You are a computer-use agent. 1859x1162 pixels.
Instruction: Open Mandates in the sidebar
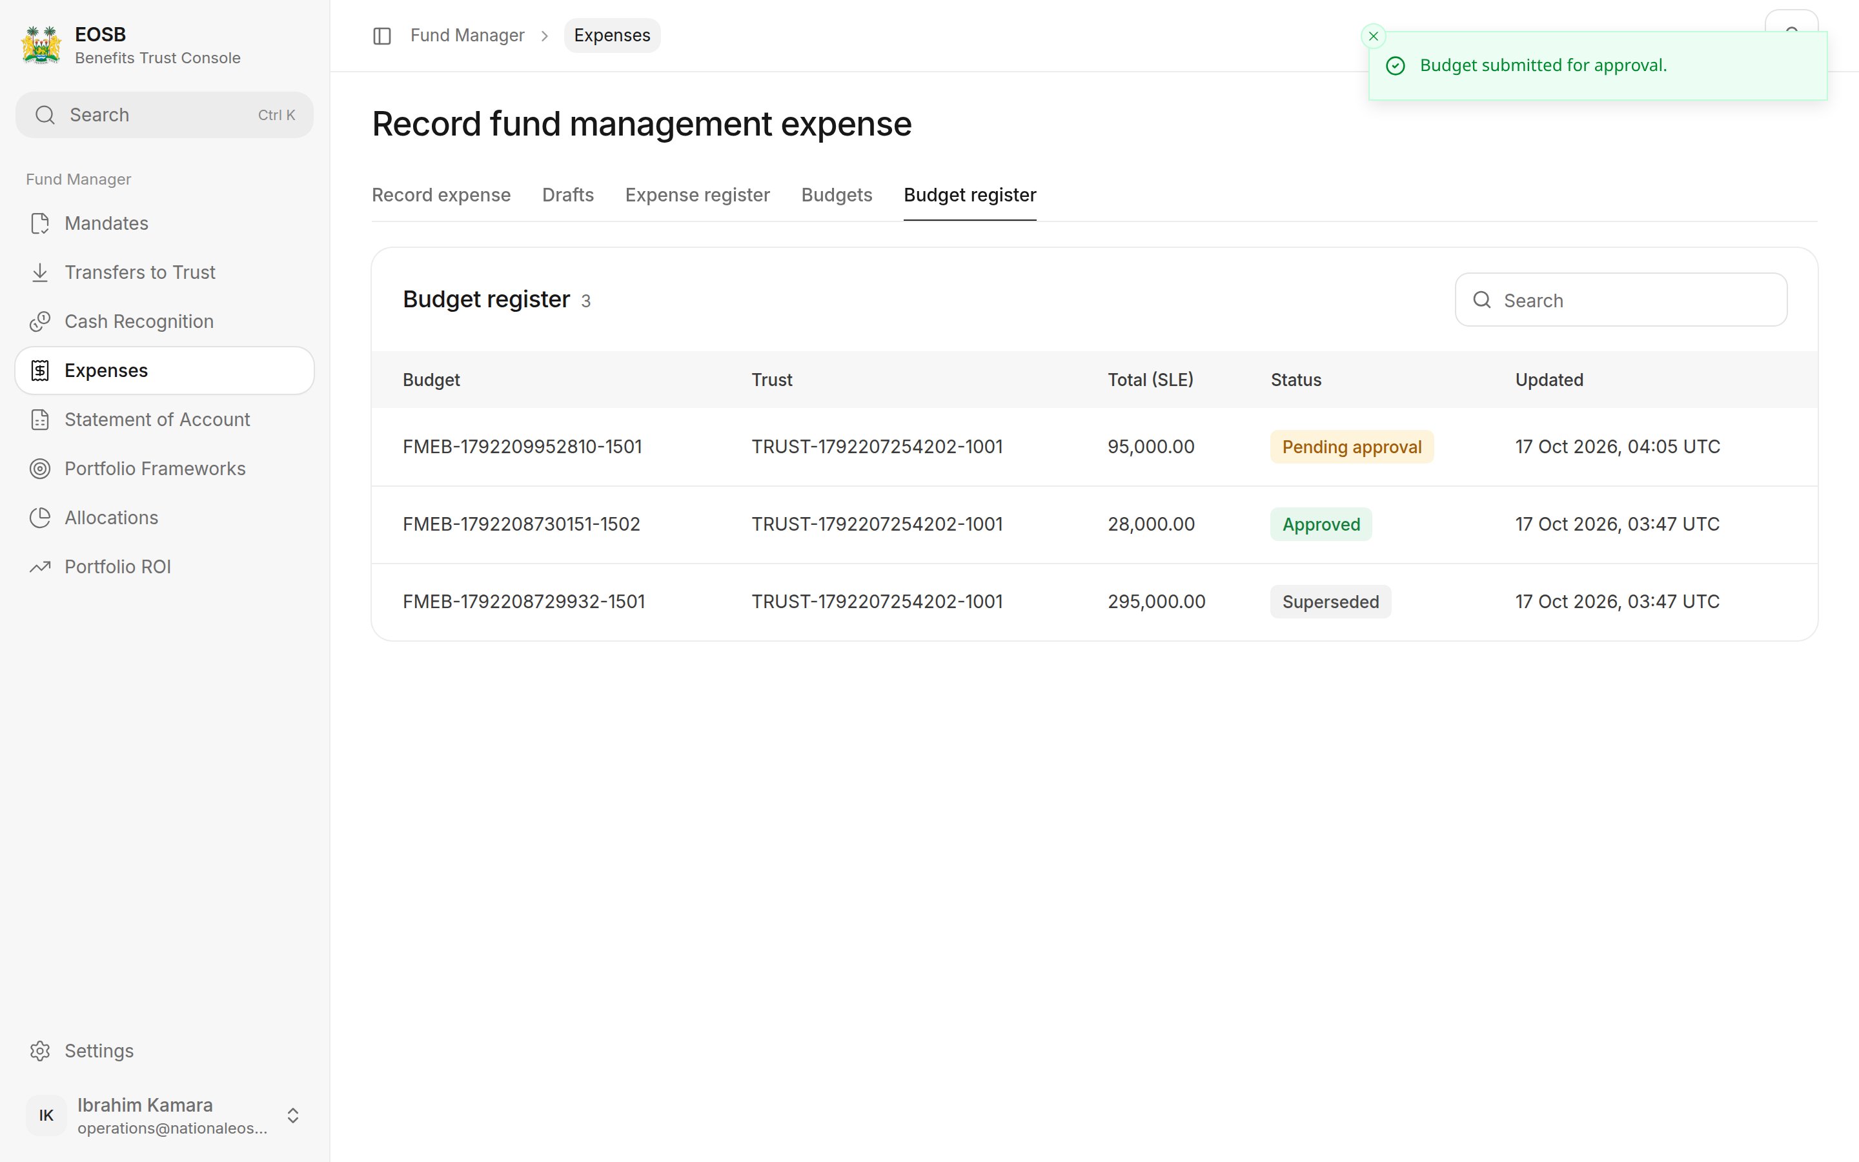[x=165, y=223]
